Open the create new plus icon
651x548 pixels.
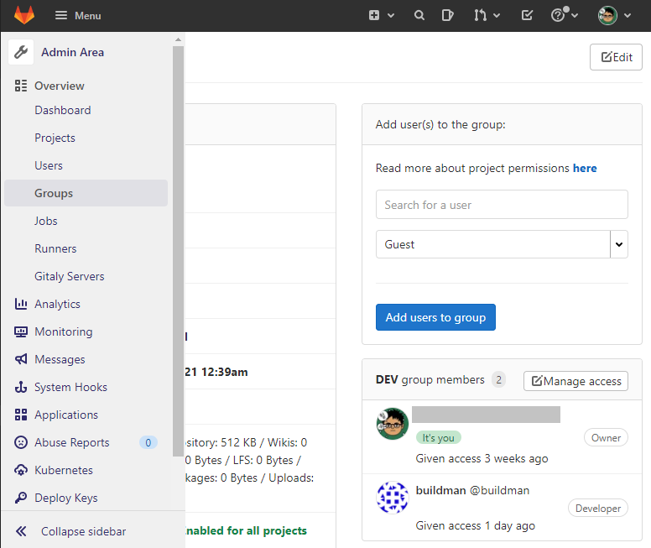pos(374,15)
